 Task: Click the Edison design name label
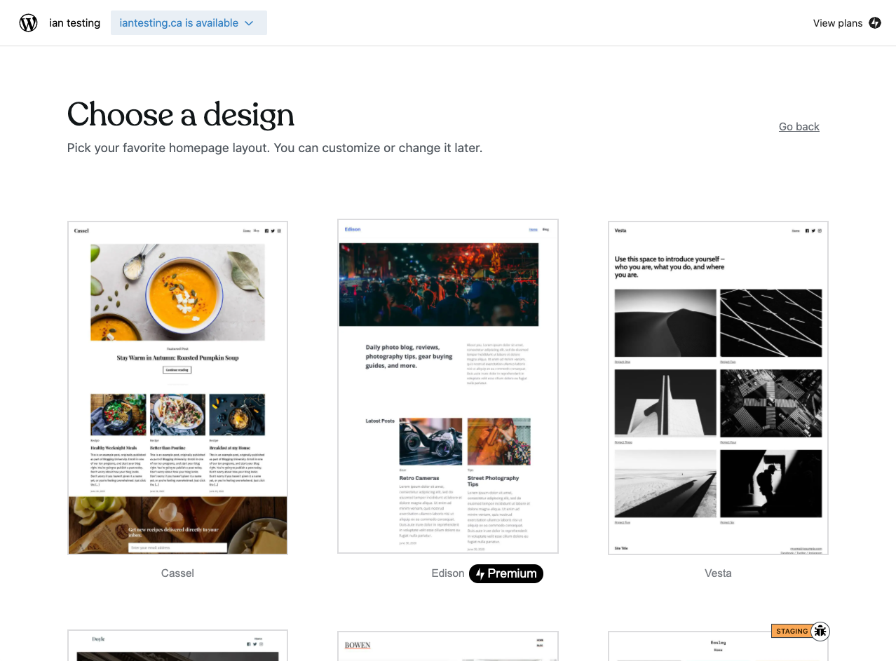448,573
